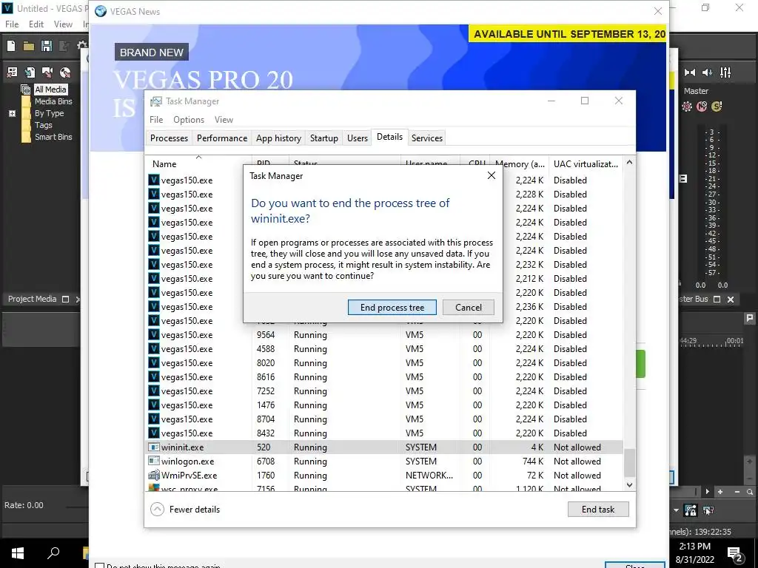Click the magnifier zoom tool on timeline

(x=750, y=492)
